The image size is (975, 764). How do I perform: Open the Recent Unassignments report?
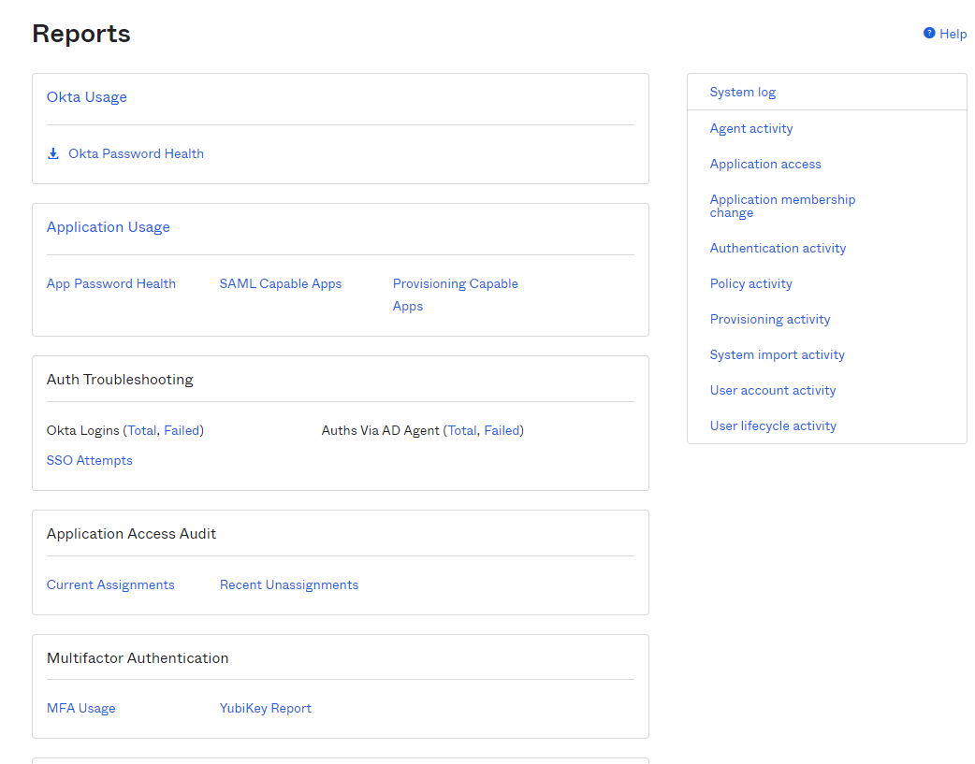tap(289, 584)
